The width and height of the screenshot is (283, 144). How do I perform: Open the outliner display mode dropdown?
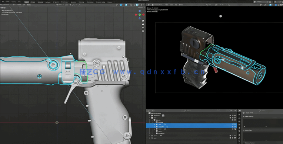pyautogui.click(x=153, y=111)
